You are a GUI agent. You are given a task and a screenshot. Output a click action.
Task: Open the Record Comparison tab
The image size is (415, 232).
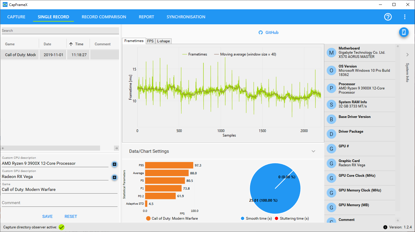(104, 17)
